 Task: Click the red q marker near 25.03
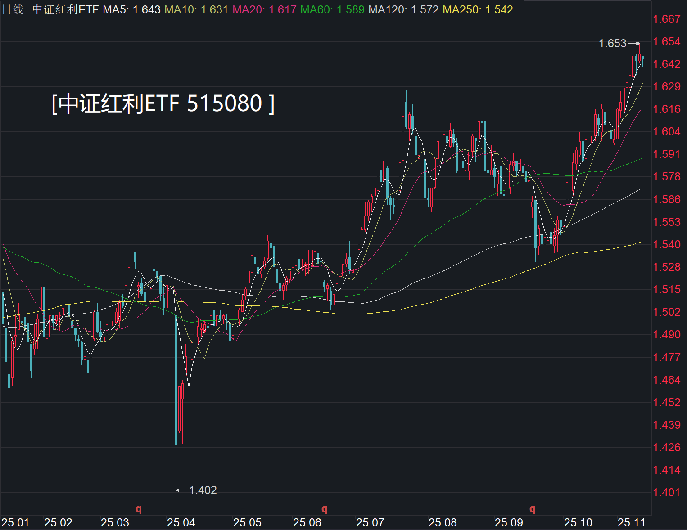pyautogui.click(x=139, y=509)
